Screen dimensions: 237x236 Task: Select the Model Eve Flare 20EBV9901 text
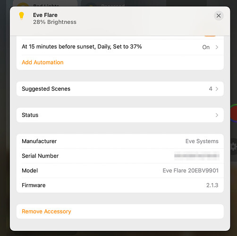(190, 170)
